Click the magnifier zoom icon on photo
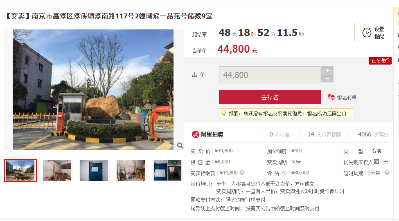399x221 pixels. point(180,145)
